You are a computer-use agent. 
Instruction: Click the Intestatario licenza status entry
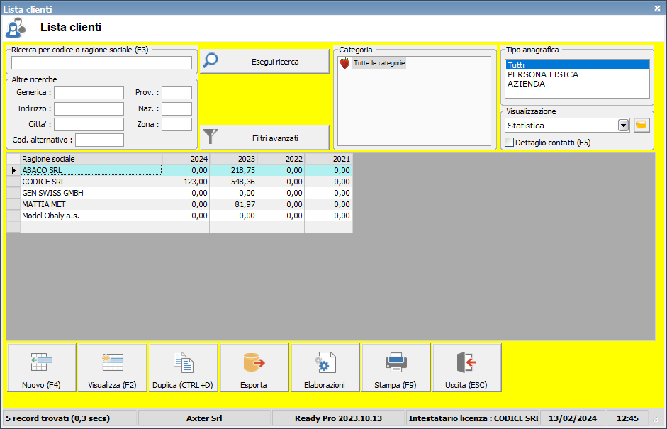[473, 418]
